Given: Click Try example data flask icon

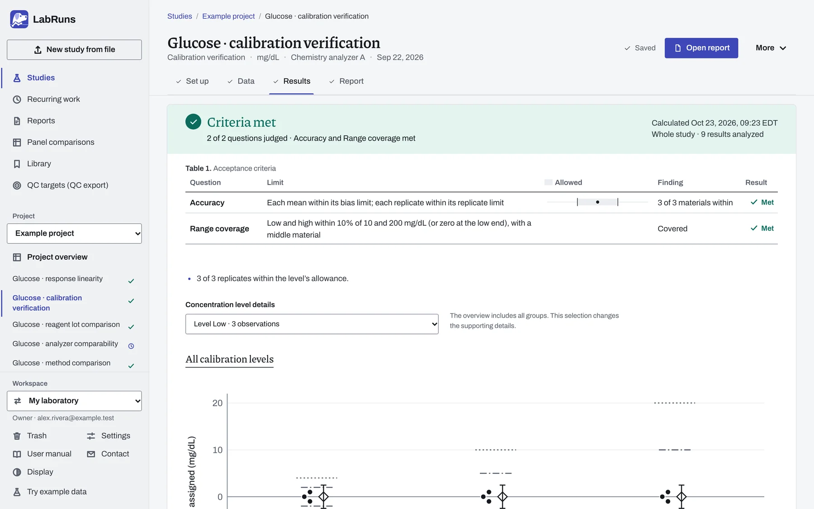Looking at the screenshot, I should [x=17, y=492].
